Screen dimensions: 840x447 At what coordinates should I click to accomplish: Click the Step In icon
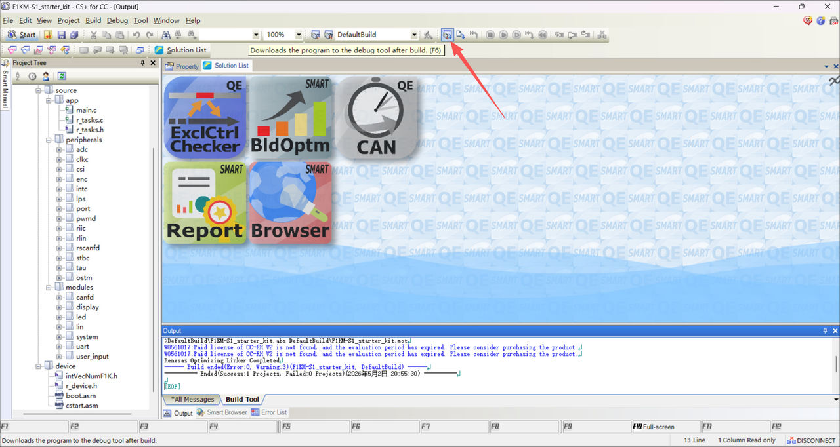[558, 35]
